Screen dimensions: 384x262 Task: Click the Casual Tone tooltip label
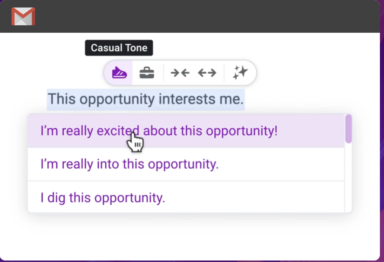pos(119,48)
